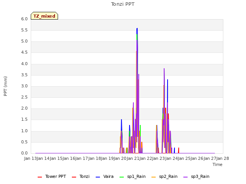Click the 4.5 y-axis tick label

tap(24, 53)
